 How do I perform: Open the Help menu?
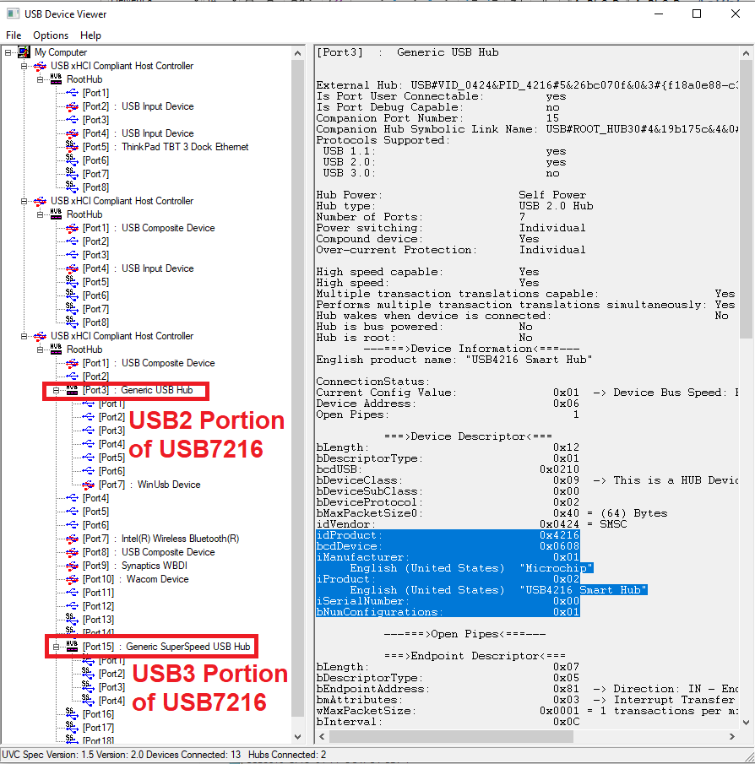tap(90, 35)
